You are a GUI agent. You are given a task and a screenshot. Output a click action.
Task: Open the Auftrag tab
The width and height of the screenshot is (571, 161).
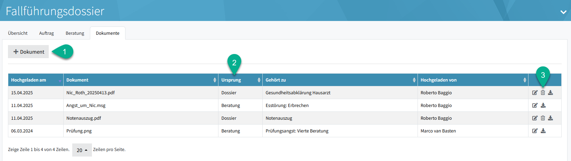[46, 33]
